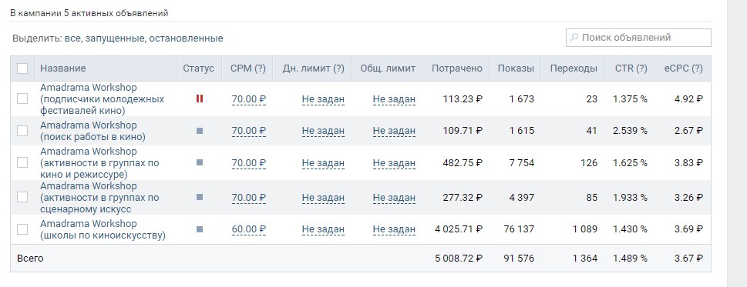Screen dimensions: 747x287
Task: Click 'остановленные' selection link
Action: tap(187, 38)
